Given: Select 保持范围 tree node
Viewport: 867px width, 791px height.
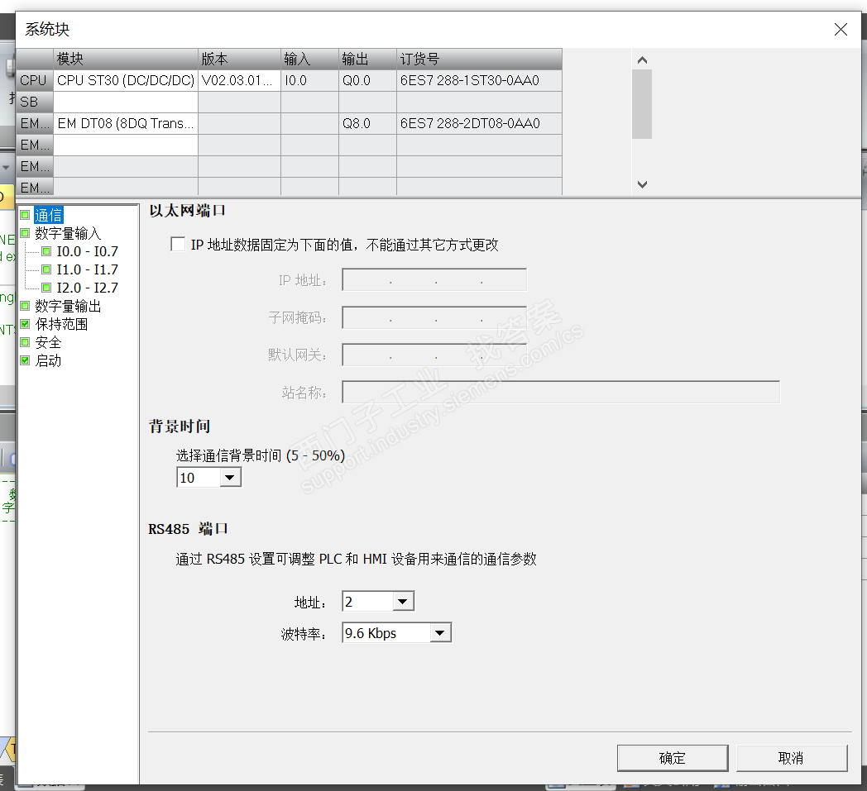Looking at the screenshot, I should 61,324.
